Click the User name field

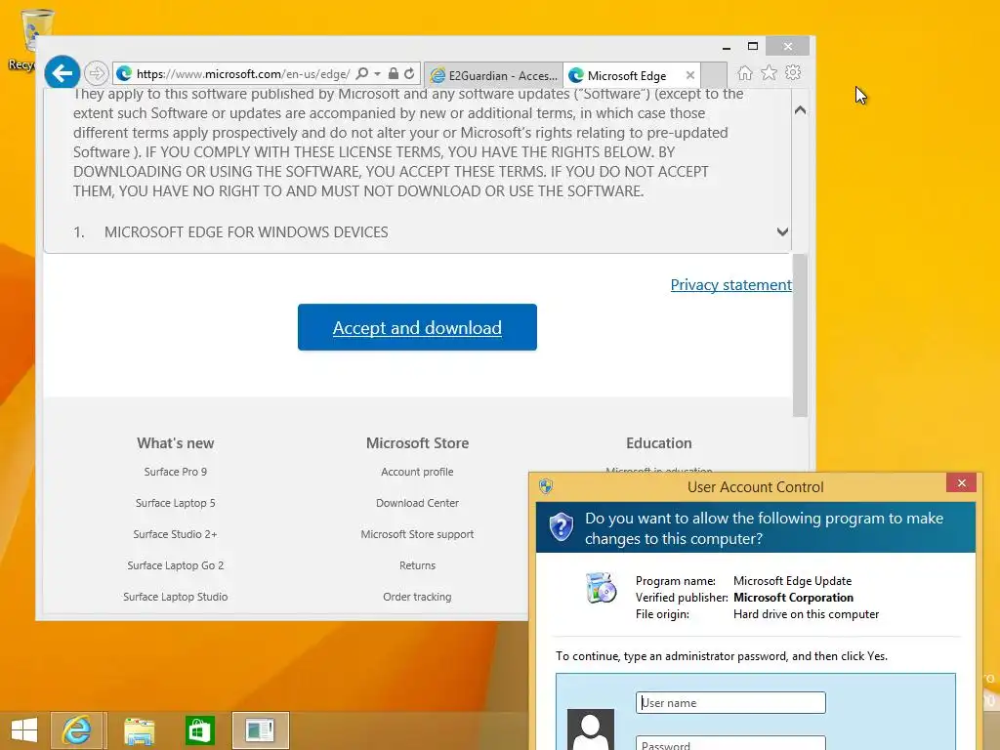point(730,703)
